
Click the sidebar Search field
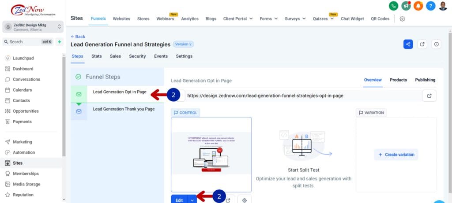click(28, 42)
